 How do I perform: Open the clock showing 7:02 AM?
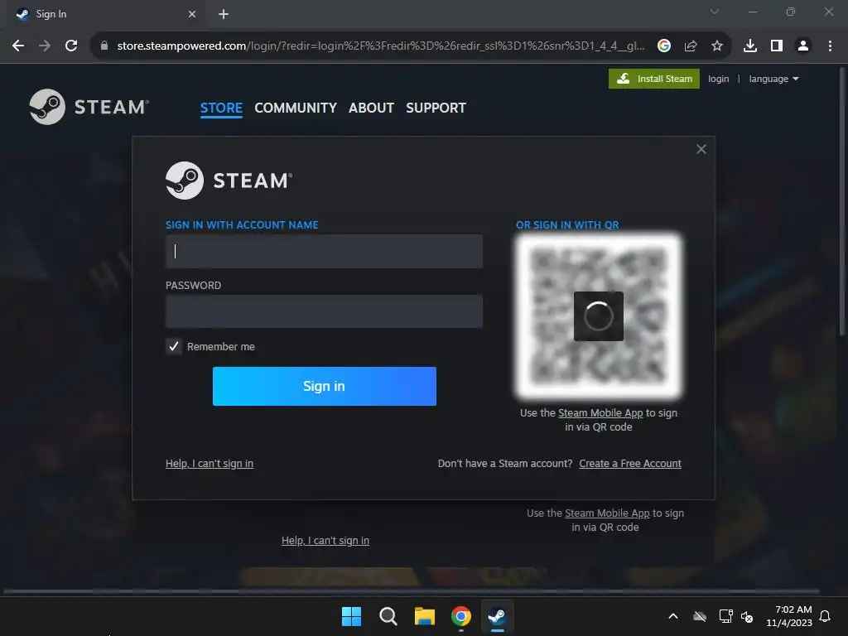[x=789, y=616]
